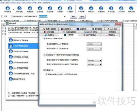Click the 访问官网 browser icon
The width and height of the screenshot is (137, 111).
[x=121, y=8]
